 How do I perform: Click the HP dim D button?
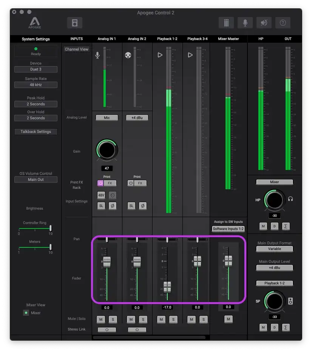point(274,226)
